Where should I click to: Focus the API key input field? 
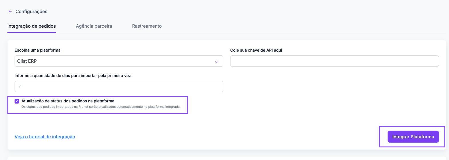(334, 61)
